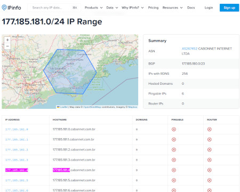The height and width of the screenshot is (192, 240).
Task: Open the Login page
Action: (209, 7)
